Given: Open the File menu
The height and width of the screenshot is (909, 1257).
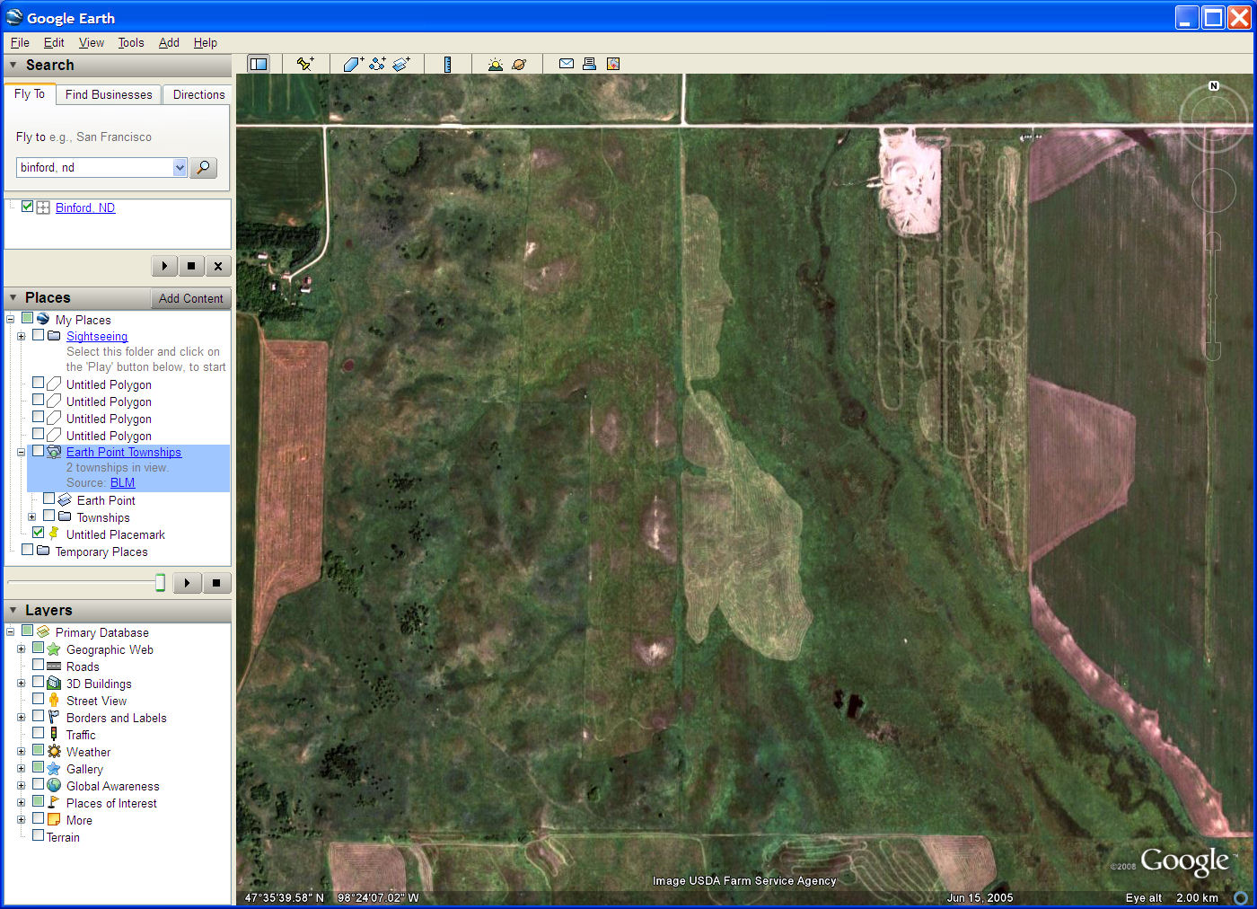Looking at the screenshot, I should 20,42.
